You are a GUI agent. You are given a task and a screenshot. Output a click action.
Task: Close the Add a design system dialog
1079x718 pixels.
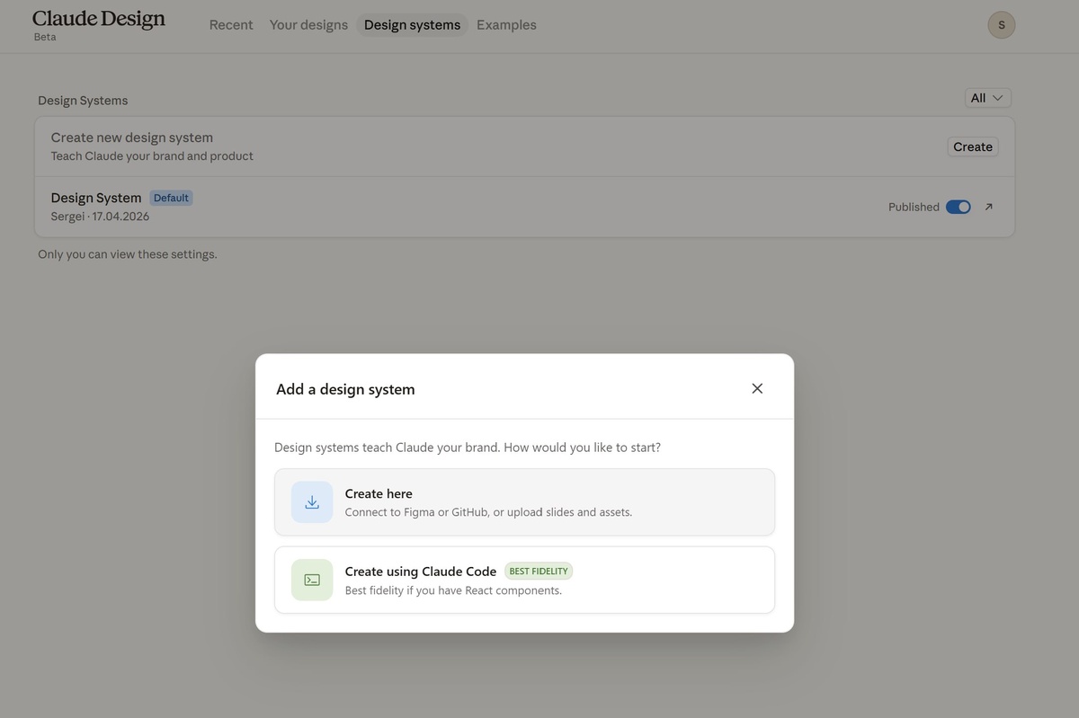click(757, 388)
